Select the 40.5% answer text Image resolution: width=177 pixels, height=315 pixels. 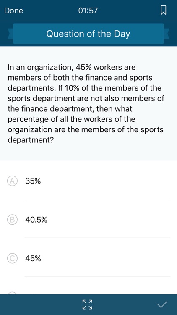(x=36, y=220)
